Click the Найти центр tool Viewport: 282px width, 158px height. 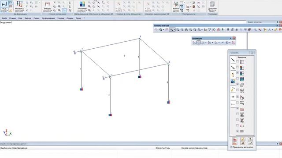(x=176, y=7)
